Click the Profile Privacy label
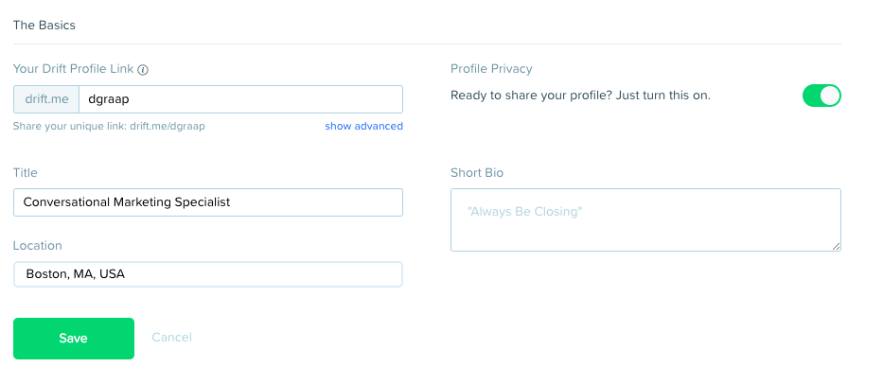Viewport: 883px width, 384px height. tap(491, 69)
